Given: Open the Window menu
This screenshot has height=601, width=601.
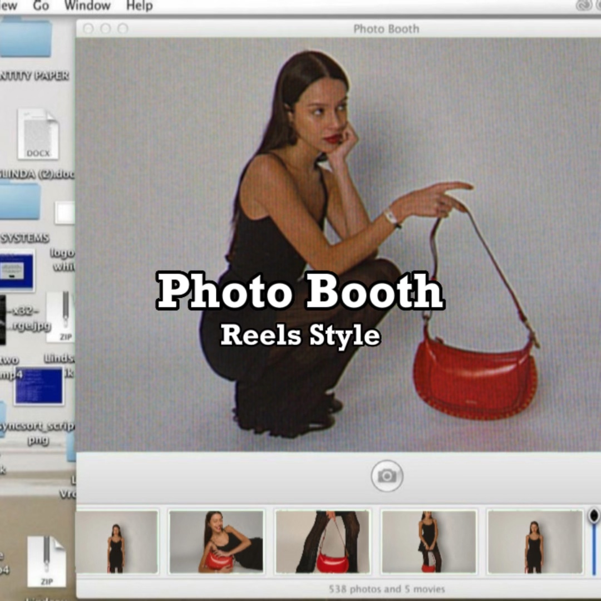Looking at the screenshot, I should pyautogui.click(x=87, y=6).
